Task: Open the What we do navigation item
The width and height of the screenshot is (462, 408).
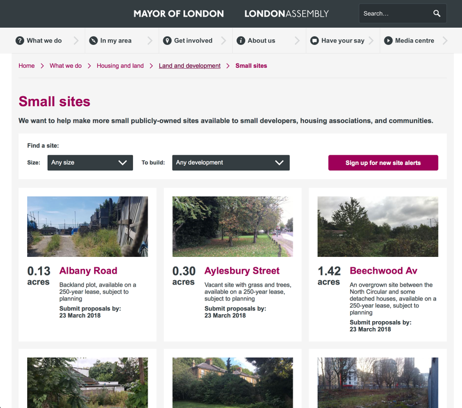Action: coord(44,41)
